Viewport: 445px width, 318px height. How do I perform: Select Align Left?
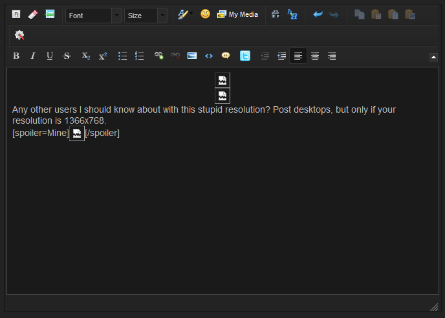pos(298,56)
